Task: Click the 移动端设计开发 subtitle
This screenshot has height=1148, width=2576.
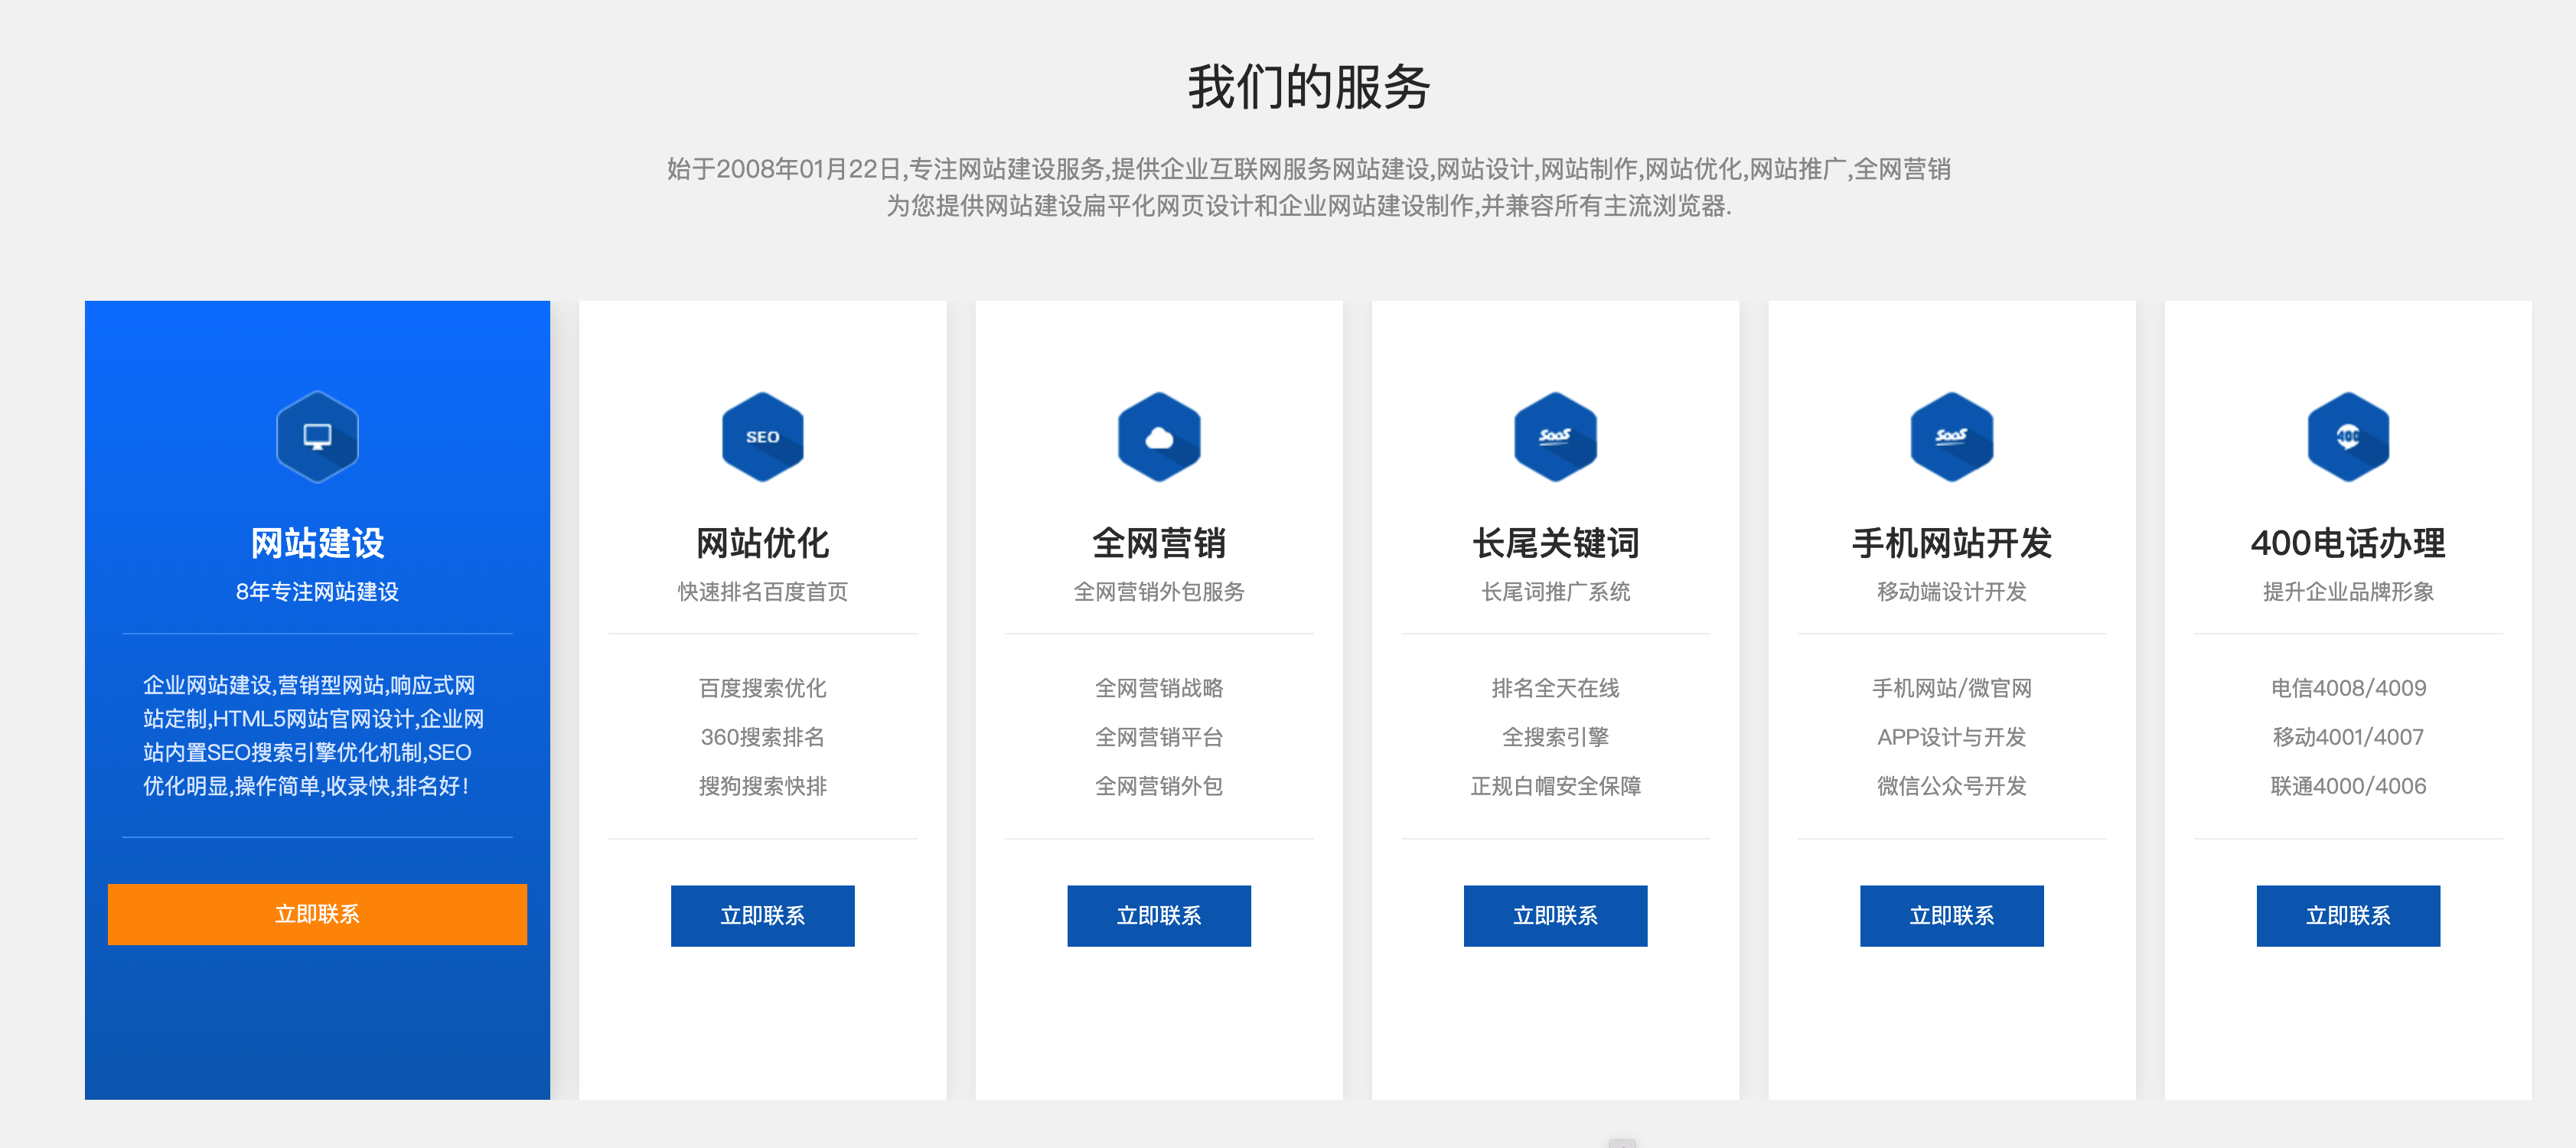Action: 1951,592
